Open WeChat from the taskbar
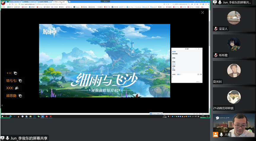Screen dimensions: 256x141 point(39,116)
